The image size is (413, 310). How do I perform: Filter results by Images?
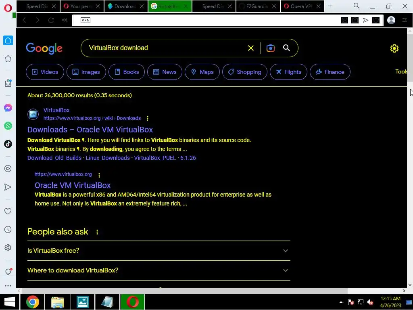click(86, 72)
